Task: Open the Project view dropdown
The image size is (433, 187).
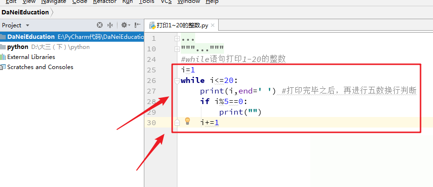Action: coord(15,25)
